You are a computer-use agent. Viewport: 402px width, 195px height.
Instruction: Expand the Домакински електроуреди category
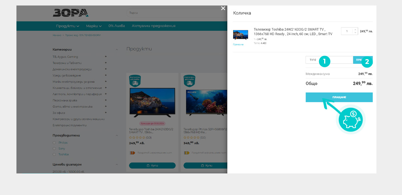(106, 69)
